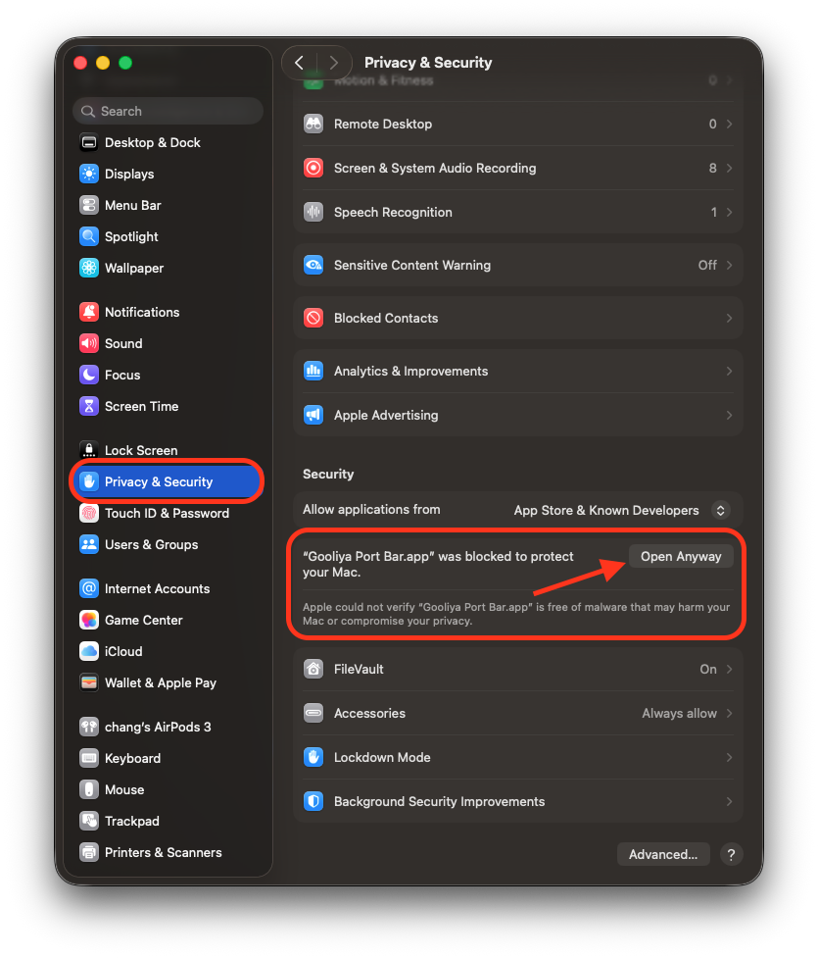Click the Analytics bar chart icon

coord(313,371)
